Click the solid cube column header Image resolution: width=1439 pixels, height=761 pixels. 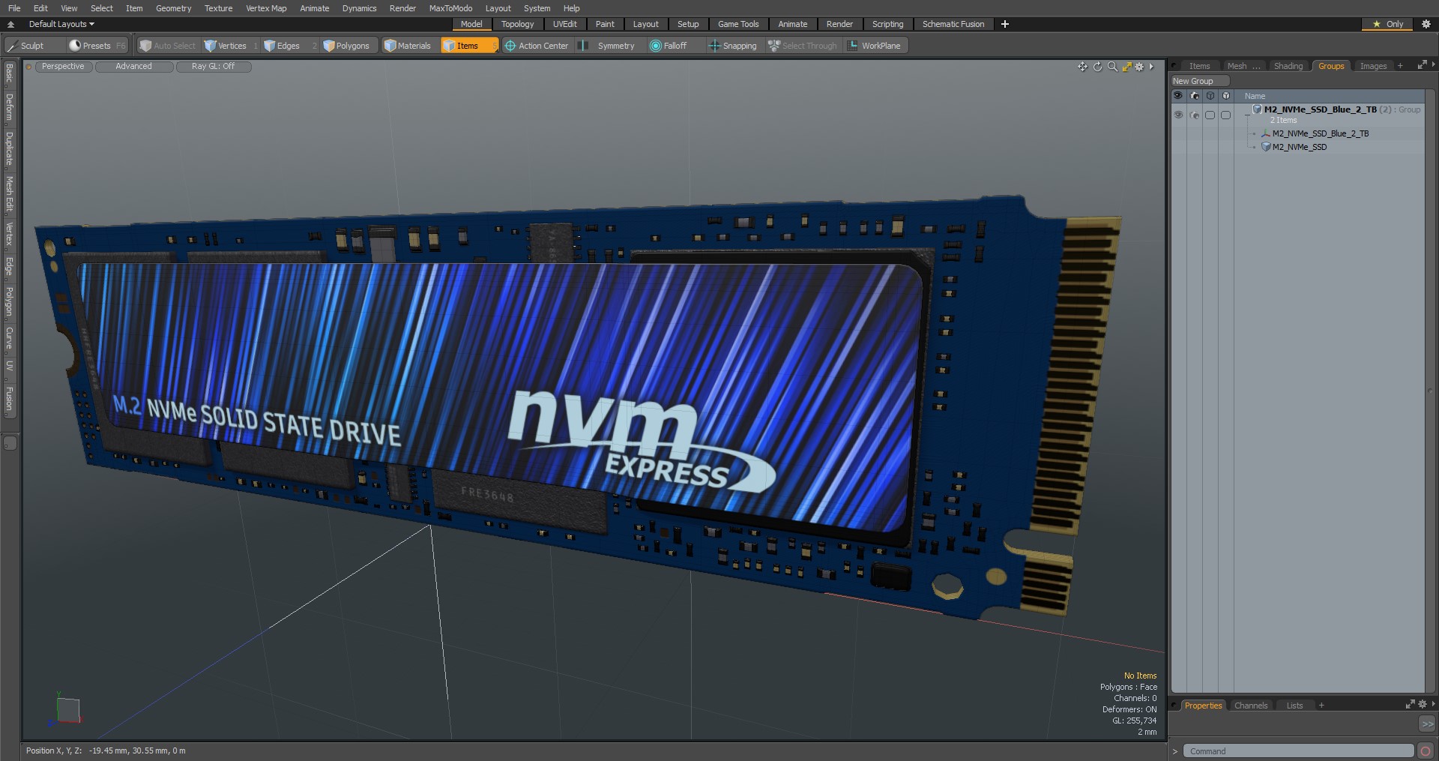(x=1226, y=96)
